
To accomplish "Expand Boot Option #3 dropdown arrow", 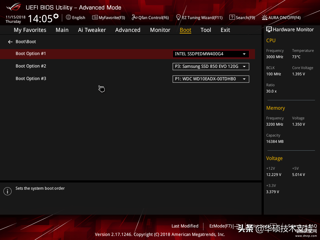I will [244, 79].
